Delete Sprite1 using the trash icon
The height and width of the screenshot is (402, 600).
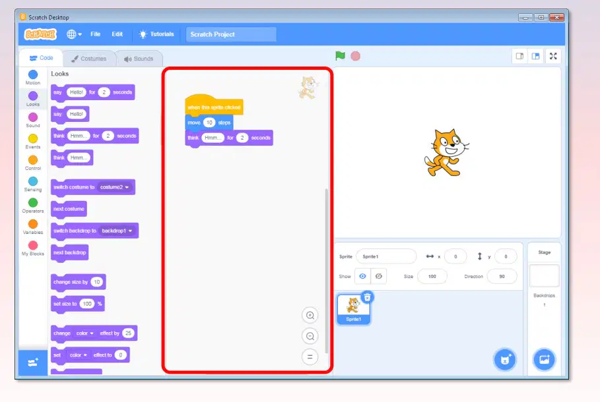(368, 297)
